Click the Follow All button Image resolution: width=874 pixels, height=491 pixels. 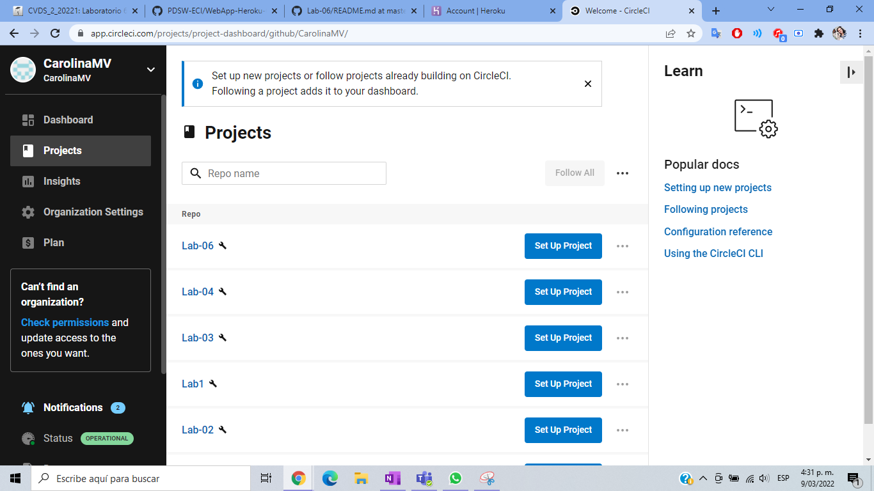575,173
